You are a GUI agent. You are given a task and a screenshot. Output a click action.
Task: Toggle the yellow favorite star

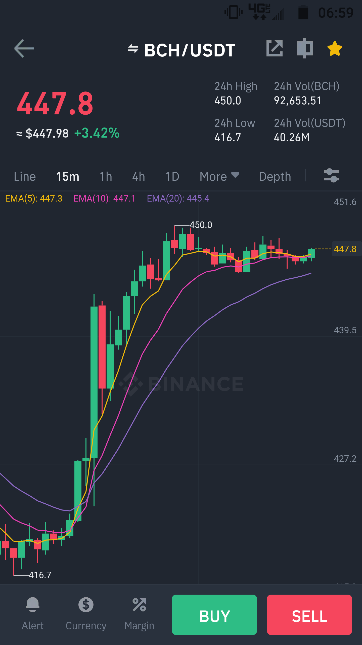(x=335, y=48)
